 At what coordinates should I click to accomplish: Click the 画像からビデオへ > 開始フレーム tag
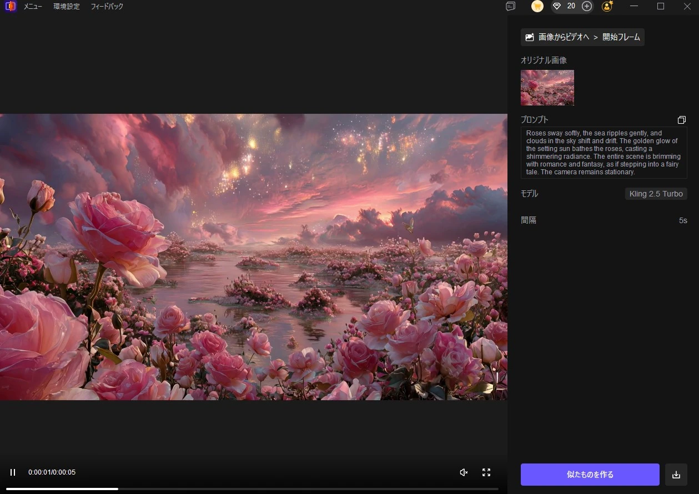click(x=582, y=37)
